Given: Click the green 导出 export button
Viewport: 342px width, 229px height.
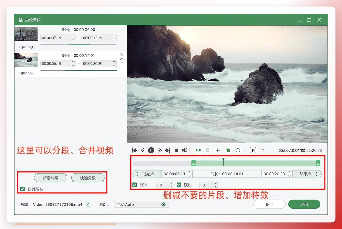Looking at the screenshot, I should tap(304, 204).
